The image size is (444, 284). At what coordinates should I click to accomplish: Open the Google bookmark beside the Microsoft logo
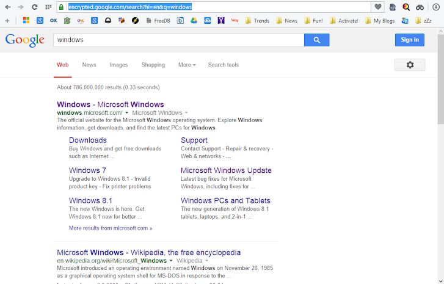pyautogui.click(x=40, y=20)
